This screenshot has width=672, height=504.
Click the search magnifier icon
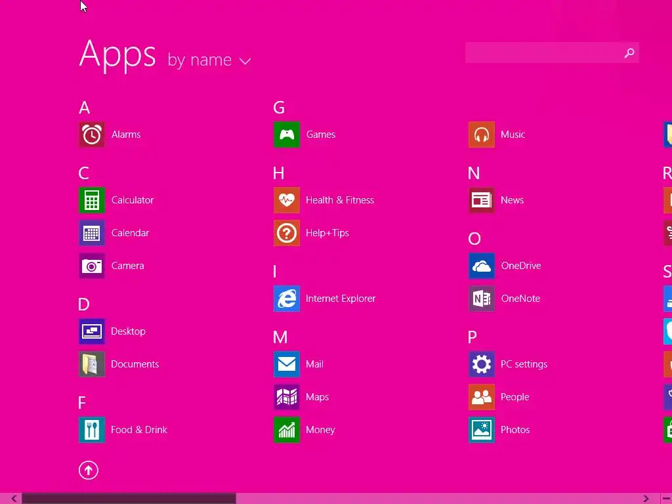pos(629,52)
